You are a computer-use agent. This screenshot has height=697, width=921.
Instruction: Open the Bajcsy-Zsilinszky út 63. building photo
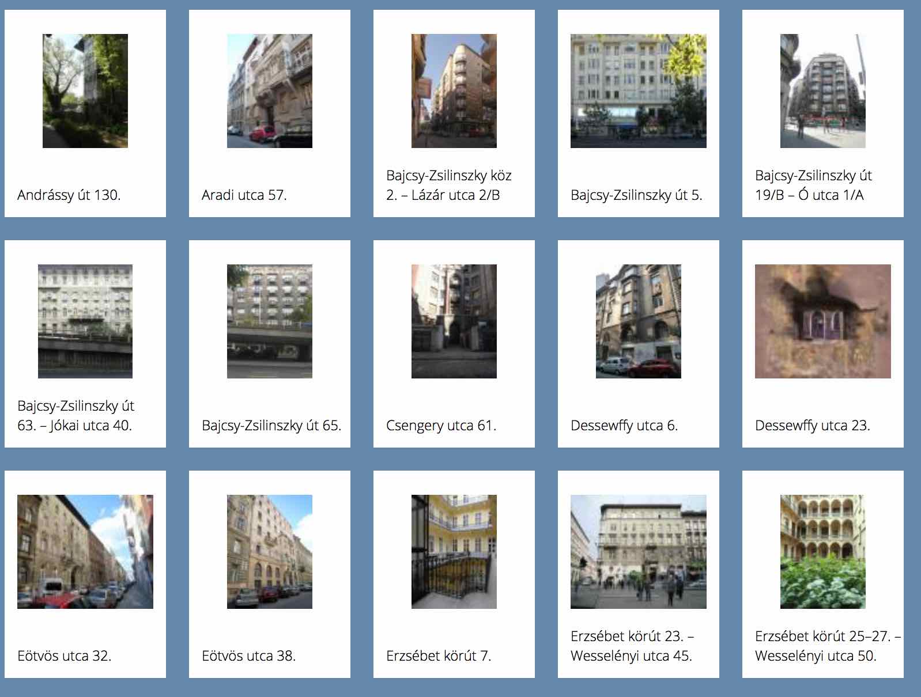tap(85, 321)
